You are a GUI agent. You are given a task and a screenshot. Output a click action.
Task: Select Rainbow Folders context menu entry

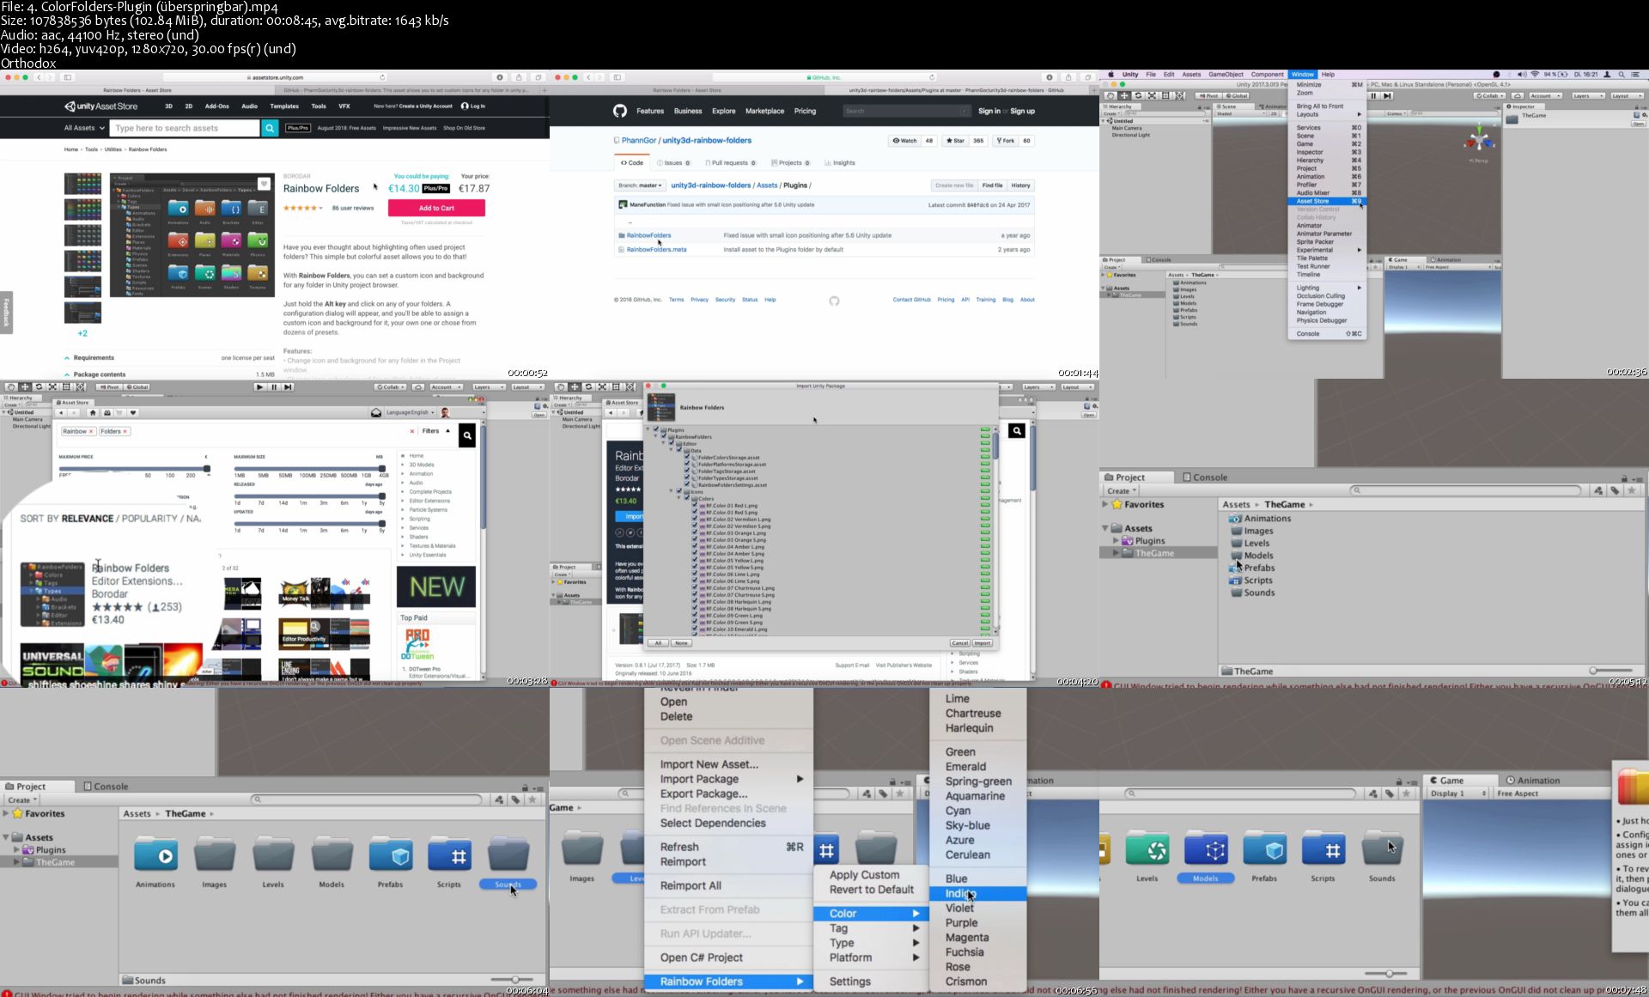[x=728, y=982]
